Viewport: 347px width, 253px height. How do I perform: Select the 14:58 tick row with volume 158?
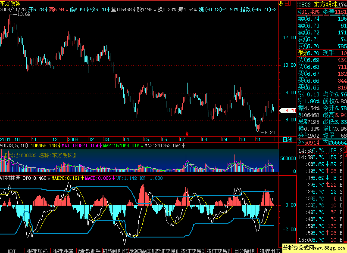tap(321, 151)
